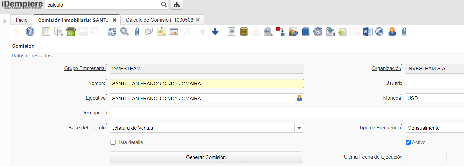Enable the Lista detalle checkbox

click(113, 142)
